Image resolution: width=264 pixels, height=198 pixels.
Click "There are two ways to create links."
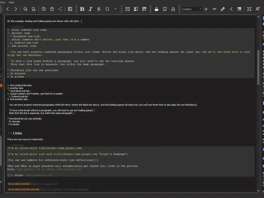(25, 139)
